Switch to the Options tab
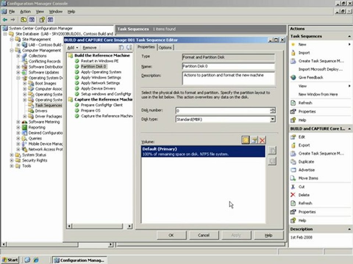 pyautogui.click(x=165, y=48)
